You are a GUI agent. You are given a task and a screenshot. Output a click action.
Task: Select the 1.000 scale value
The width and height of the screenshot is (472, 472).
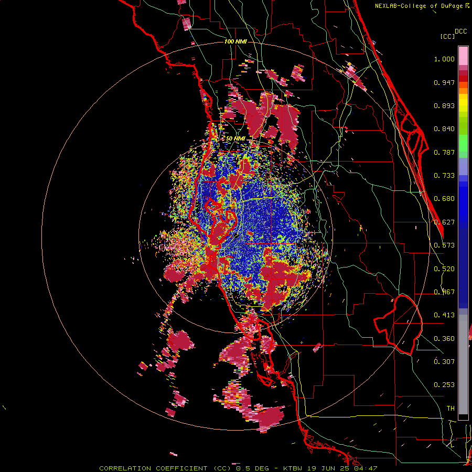(x=444, y=59)
